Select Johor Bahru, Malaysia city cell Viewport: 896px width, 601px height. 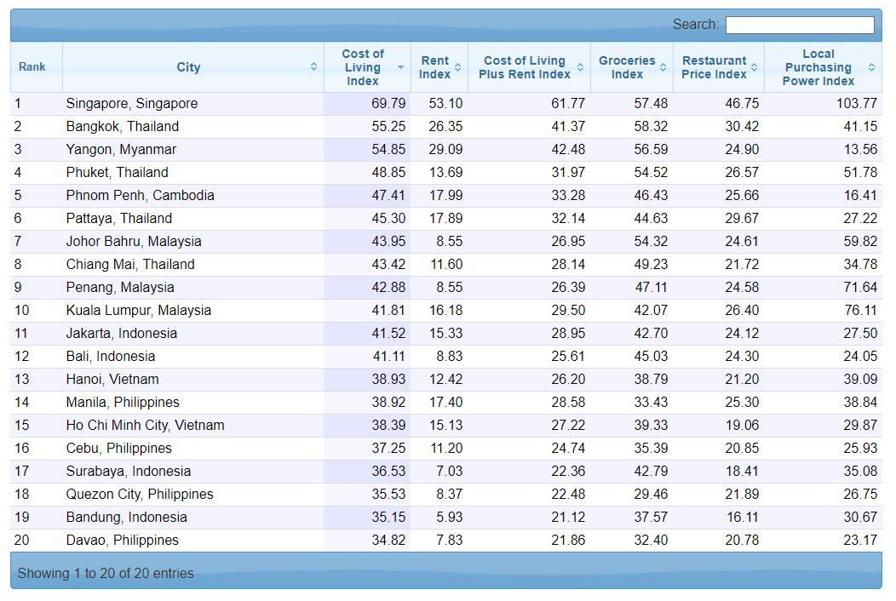point(193,242)
